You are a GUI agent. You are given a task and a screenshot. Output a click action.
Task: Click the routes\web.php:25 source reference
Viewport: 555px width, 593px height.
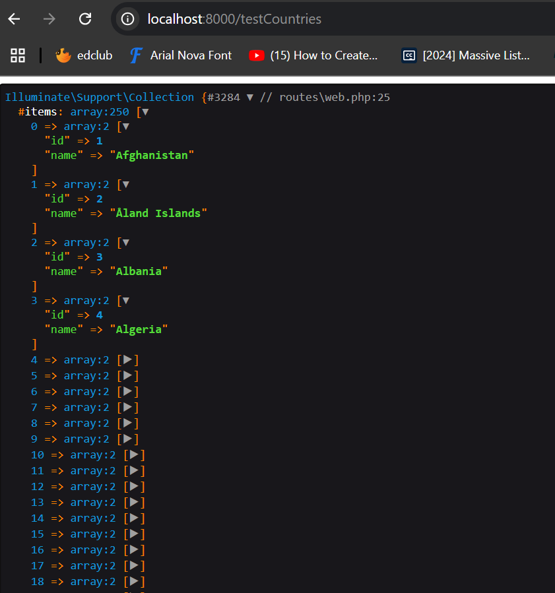335,97
